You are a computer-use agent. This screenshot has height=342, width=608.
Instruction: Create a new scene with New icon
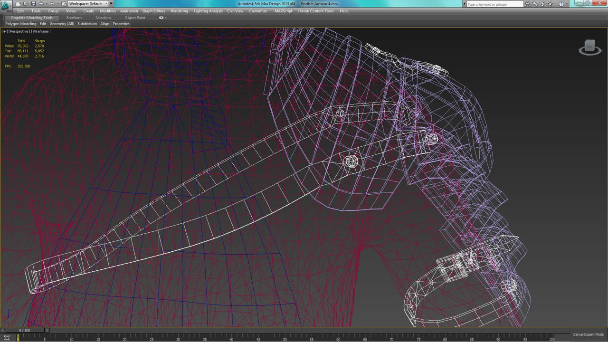(x=18, y=4)
